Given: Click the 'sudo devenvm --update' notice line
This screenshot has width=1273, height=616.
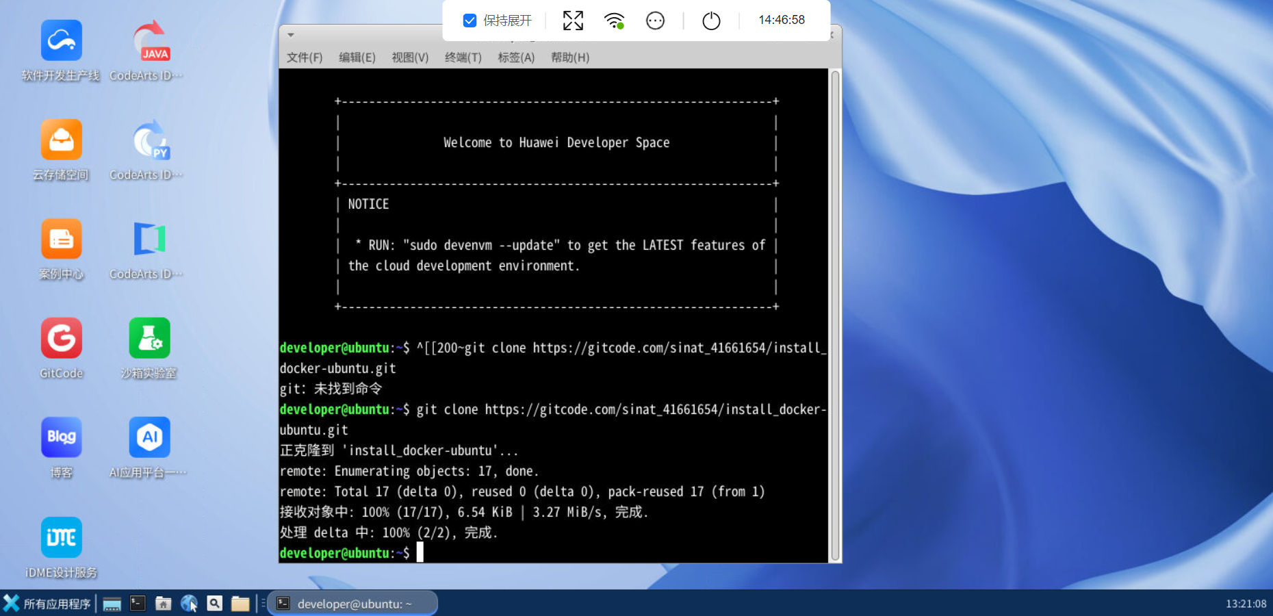Looking at the screenshot, I should 560,245.
